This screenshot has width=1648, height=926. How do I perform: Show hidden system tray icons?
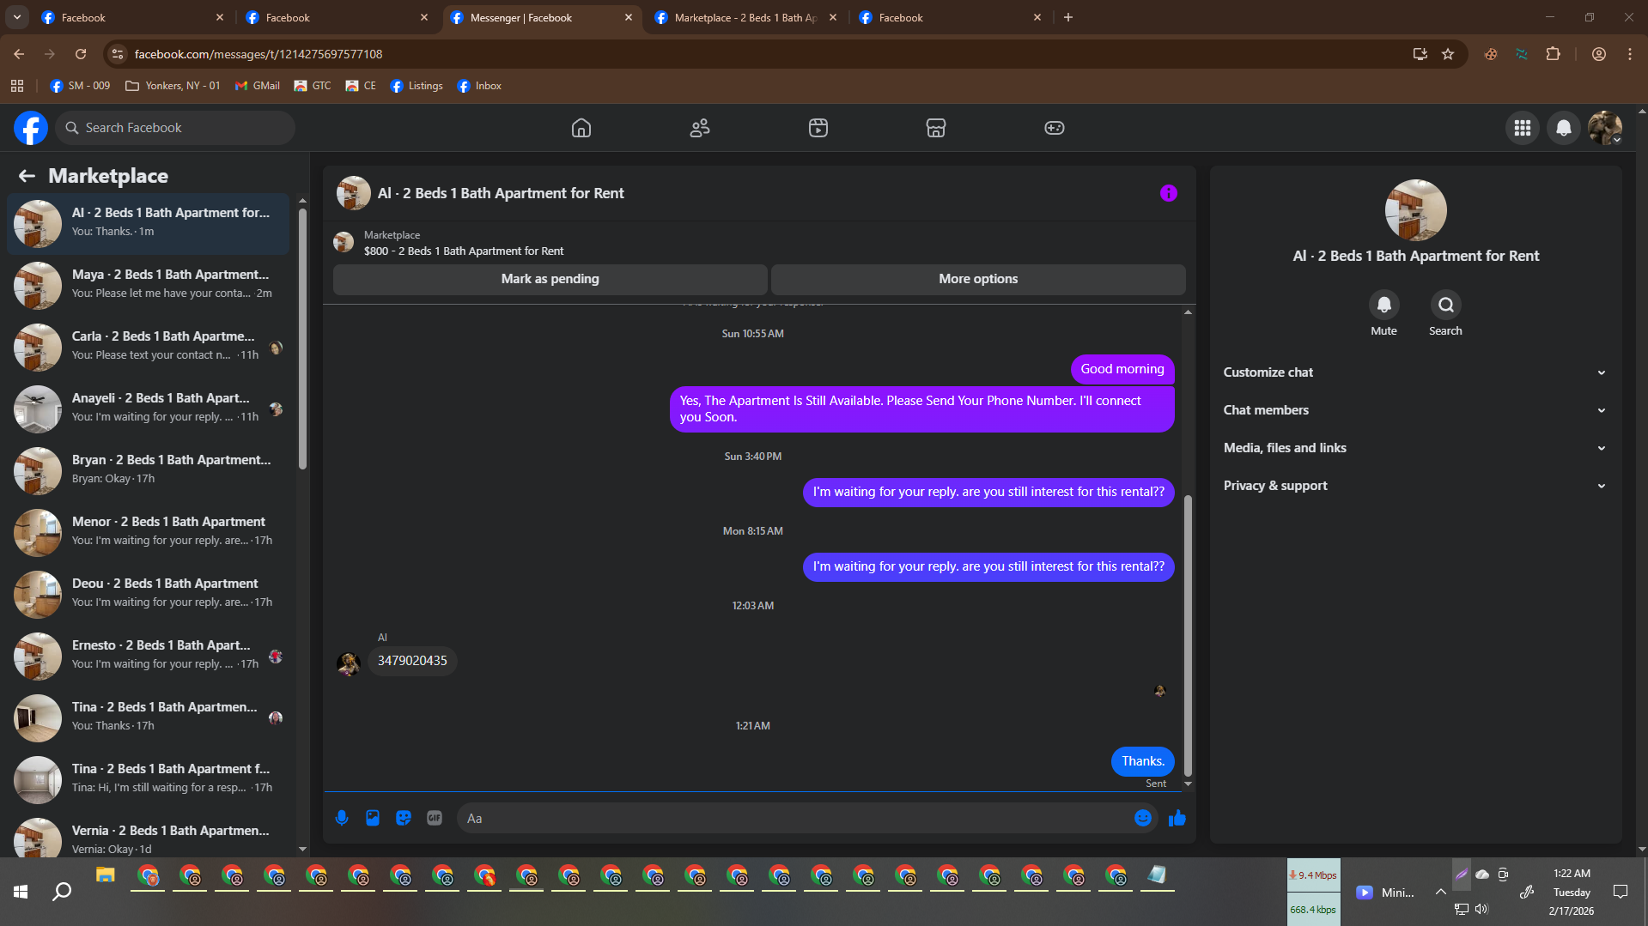click(x=1440, y=892)
